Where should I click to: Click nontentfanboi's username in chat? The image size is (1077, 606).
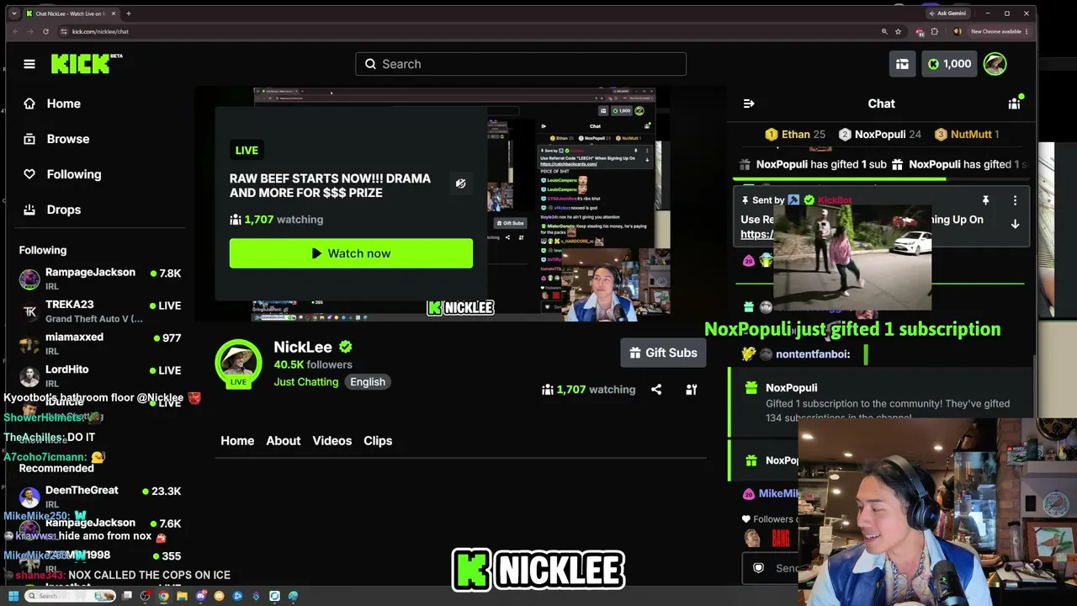click(x=813, y=354)
